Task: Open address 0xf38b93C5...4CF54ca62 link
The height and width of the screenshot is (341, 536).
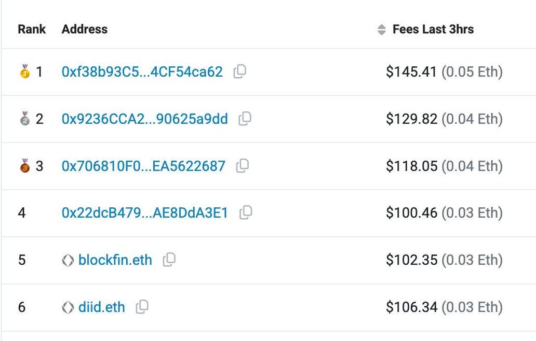Action: tap(142, 72)
